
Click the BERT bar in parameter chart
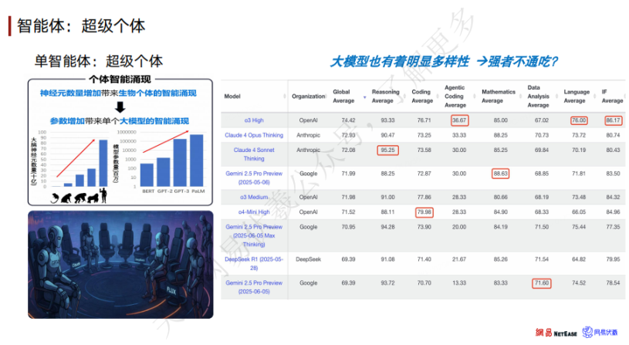(147, 175)
